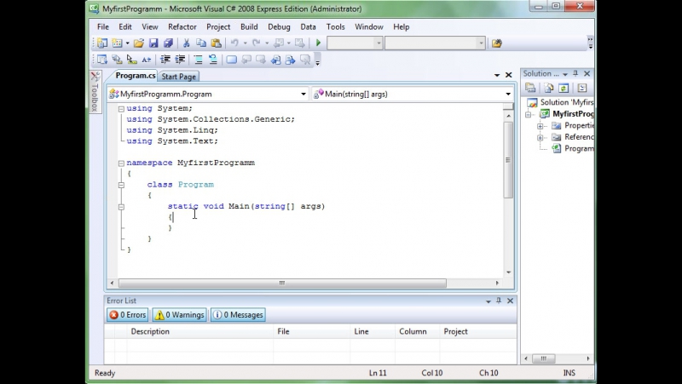The height and width of the screenshot is (384, 682).
Task: Toggle the Solution Explorer auto-hide pin
Action: pyautogui.click(x=575, y=73)
